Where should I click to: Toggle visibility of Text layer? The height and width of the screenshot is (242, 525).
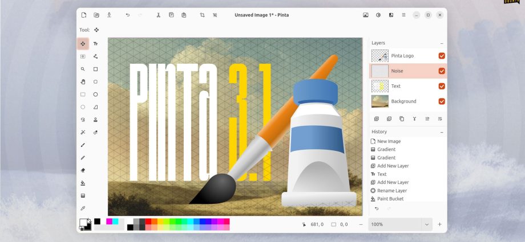tap(442, 86)
